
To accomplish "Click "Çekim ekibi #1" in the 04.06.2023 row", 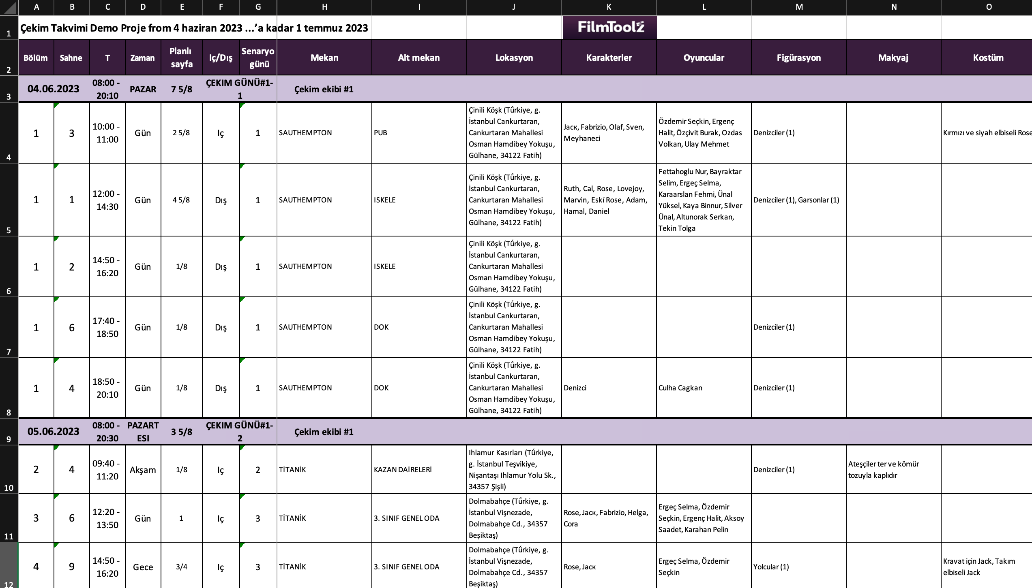I will pyautogui.click(x=324, y=89).
